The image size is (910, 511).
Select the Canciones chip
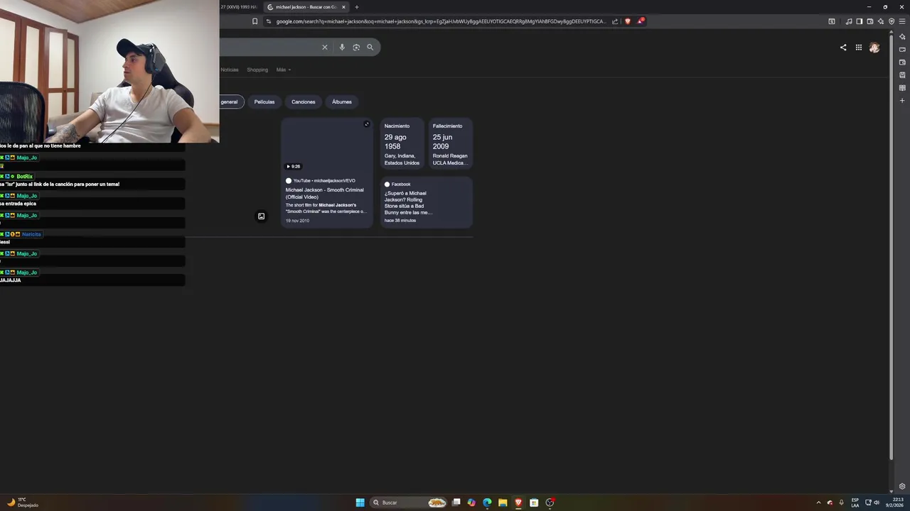303,101
